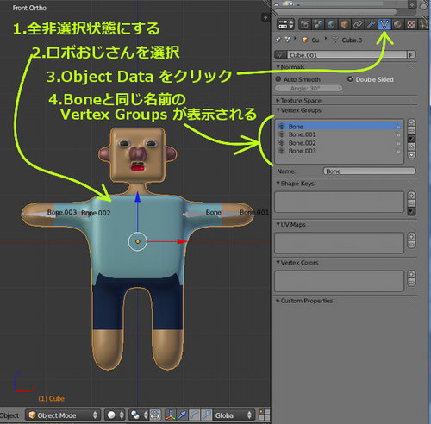Click the vertex group Name field
Image resolution: width=431 pixels, height=424 pixels.
369,171
